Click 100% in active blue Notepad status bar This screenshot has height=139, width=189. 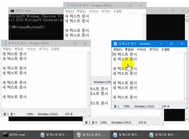point(127,107)
